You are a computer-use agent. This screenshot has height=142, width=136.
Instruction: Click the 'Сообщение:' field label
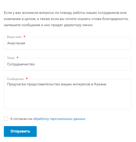(x=16, y=79)
